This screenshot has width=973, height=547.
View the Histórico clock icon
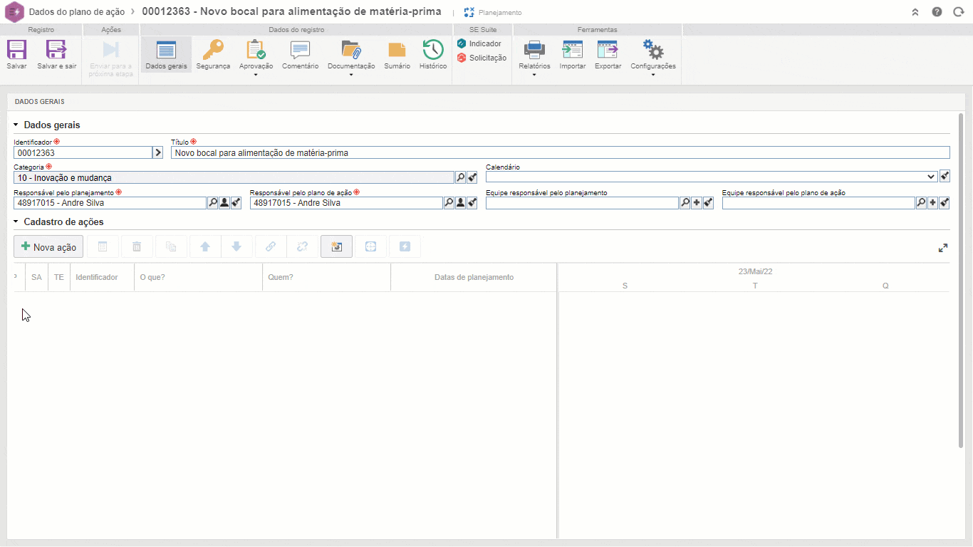click(432, 51)
